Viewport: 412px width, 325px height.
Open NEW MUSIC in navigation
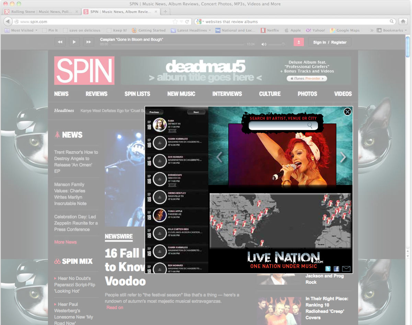pos(181,94)
